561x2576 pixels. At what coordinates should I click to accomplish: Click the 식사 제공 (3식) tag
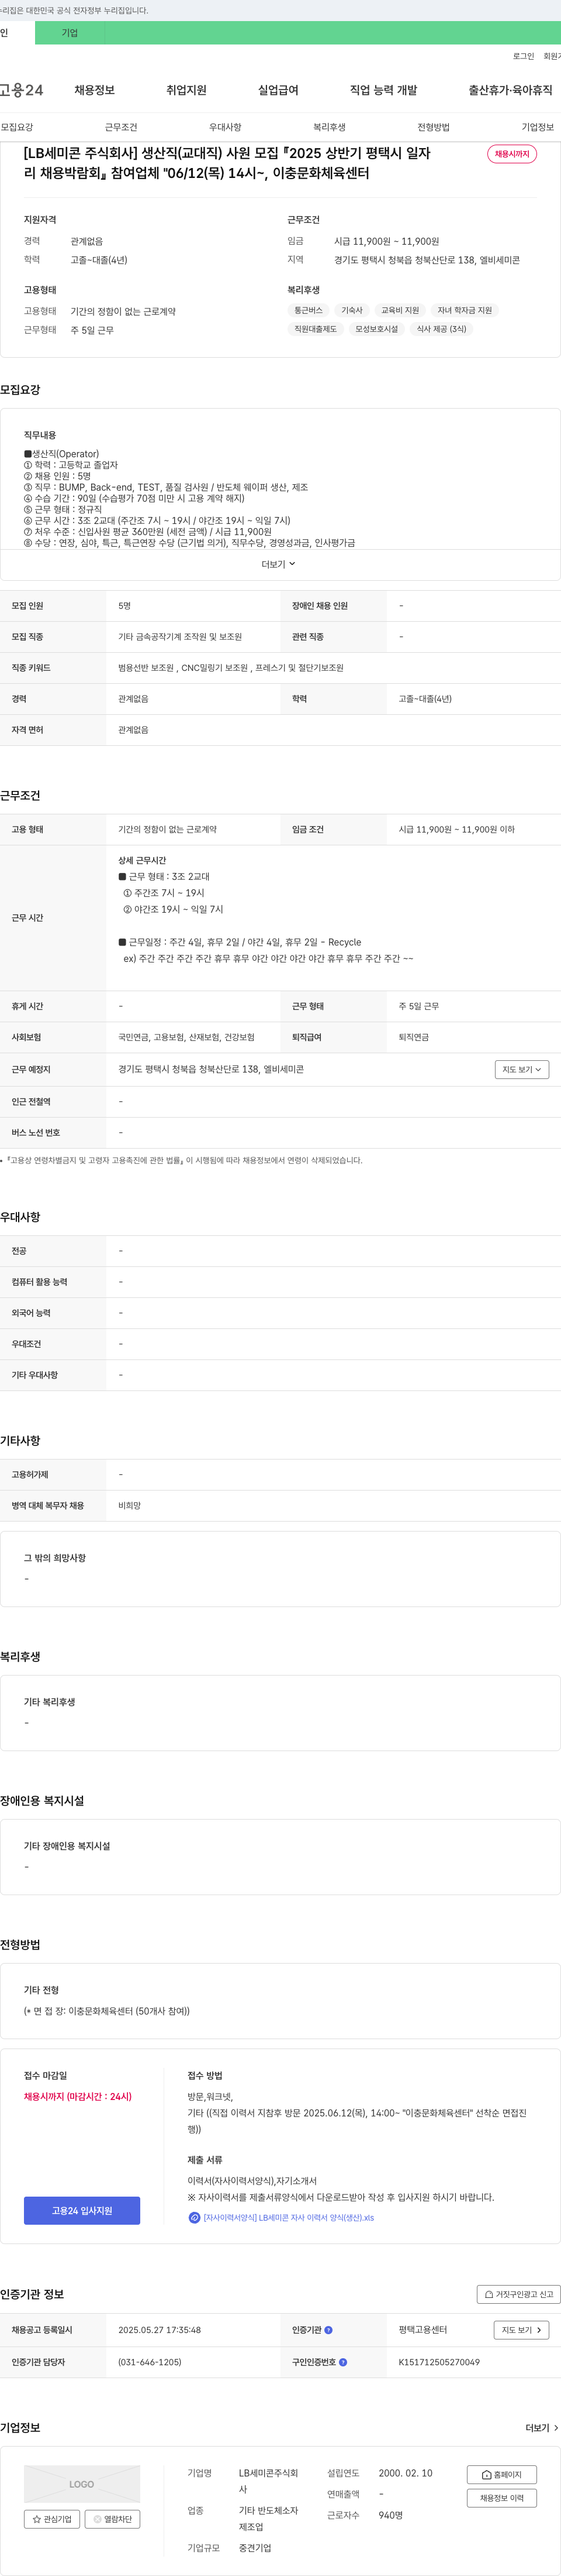441,328
